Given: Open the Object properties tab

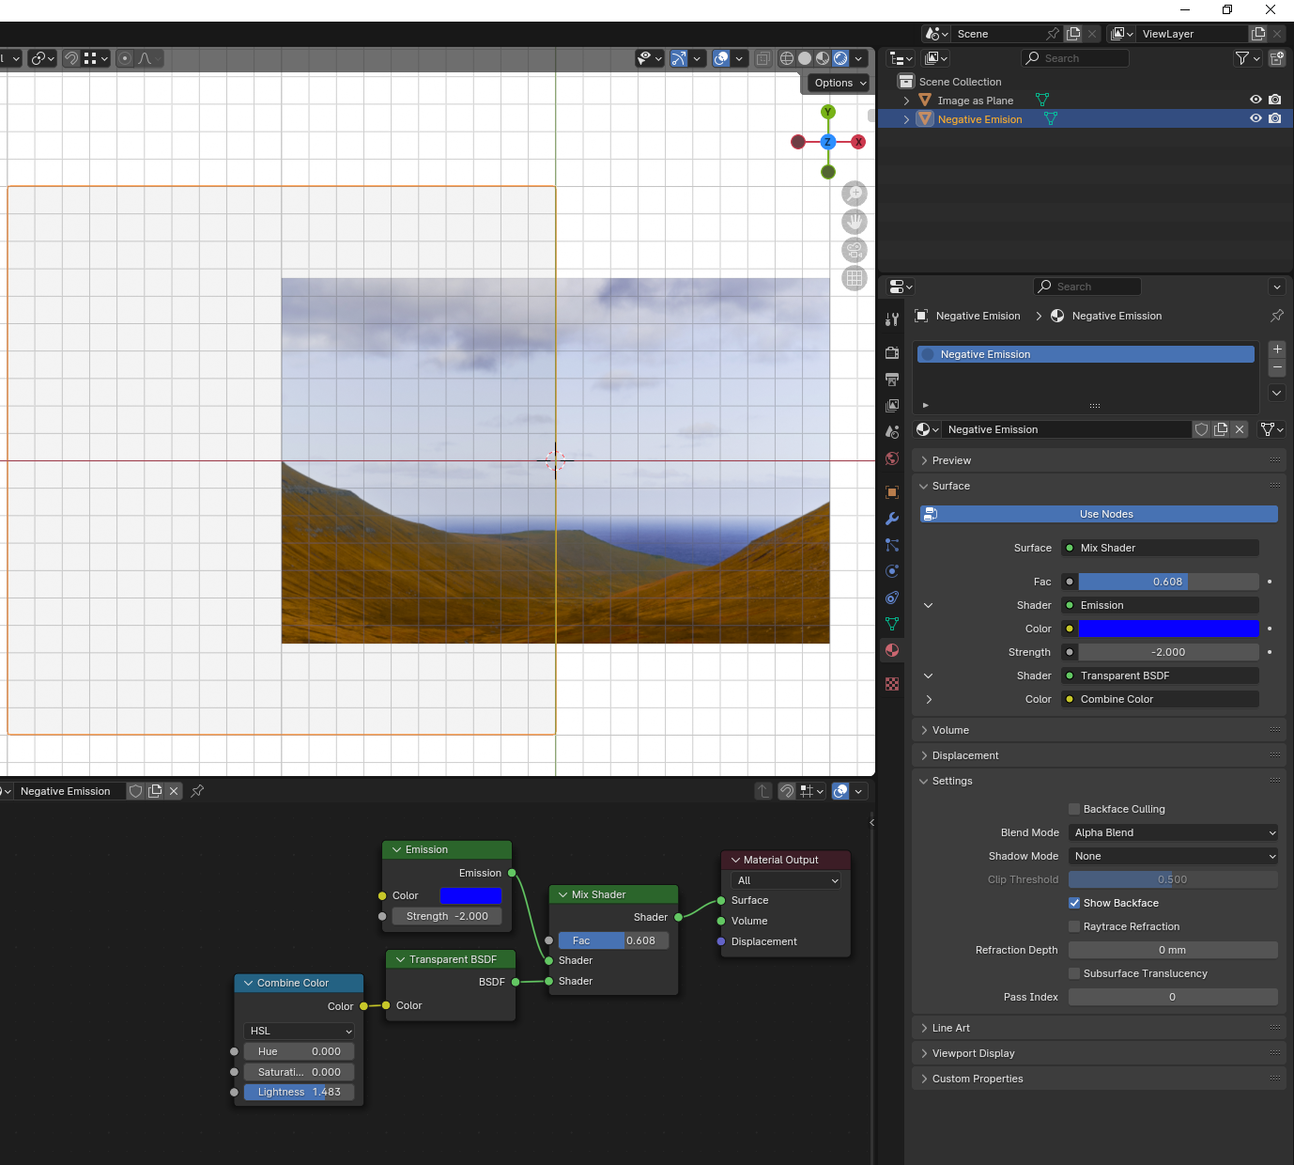Looking at the screenshot, I should pyautogui.click(x=892, y=492).
